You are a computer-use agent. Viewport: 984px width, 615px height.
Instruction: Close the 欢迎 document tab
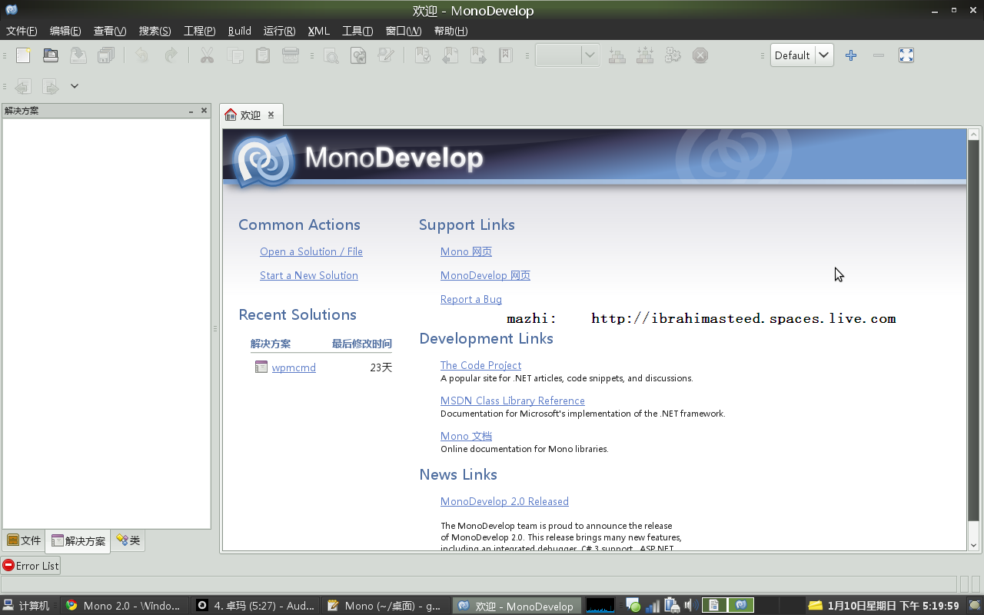(271, 115)
